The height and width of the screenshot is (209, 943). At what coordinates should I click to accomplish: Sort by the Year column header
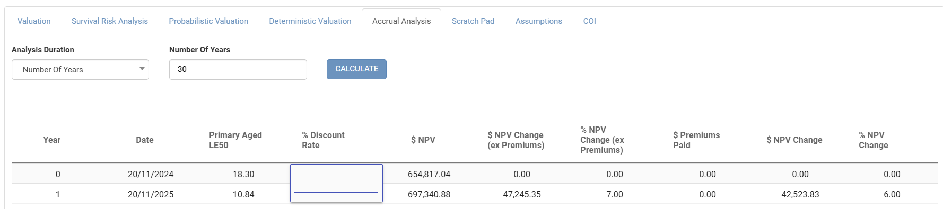click(52, 140)
